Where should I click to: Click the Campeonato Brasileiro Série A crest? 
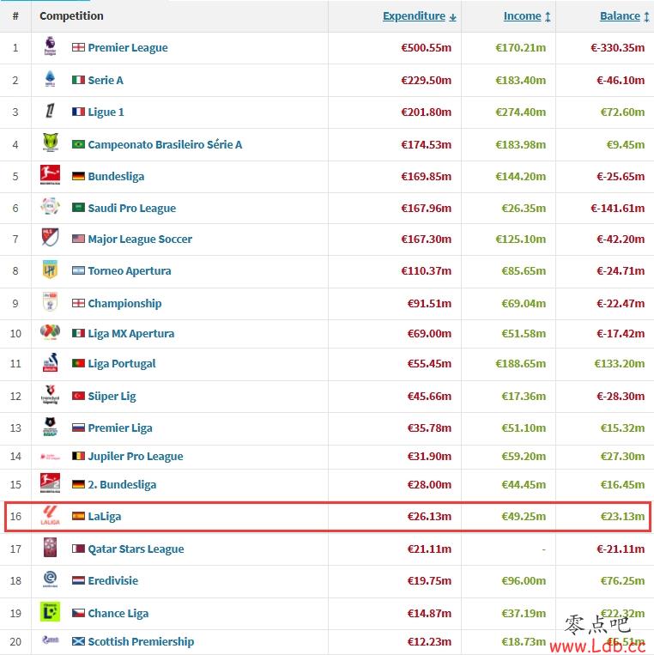(50, 143)
